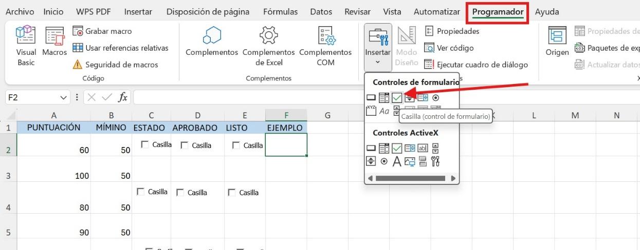Select the form control Option button icon

coord(436,97)
